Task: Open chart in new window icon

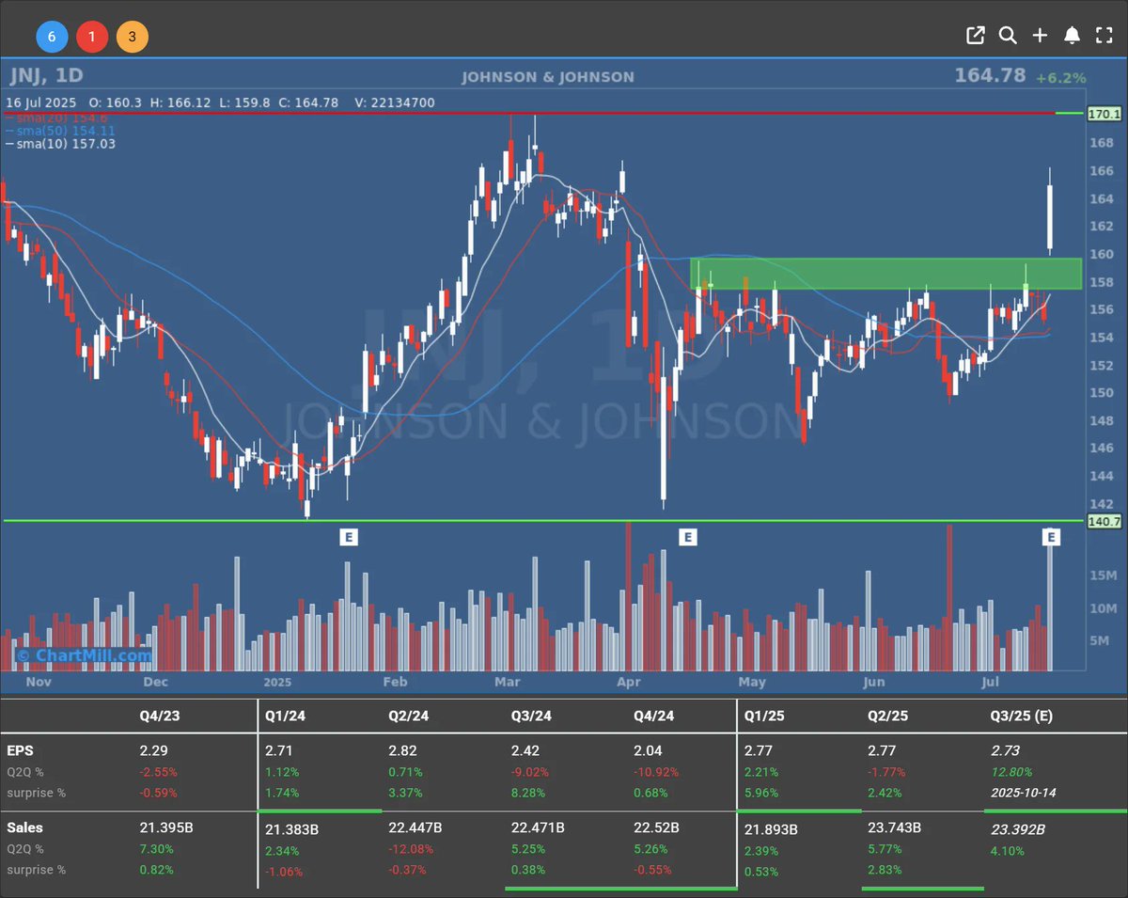Action: [x=976, y=36]
